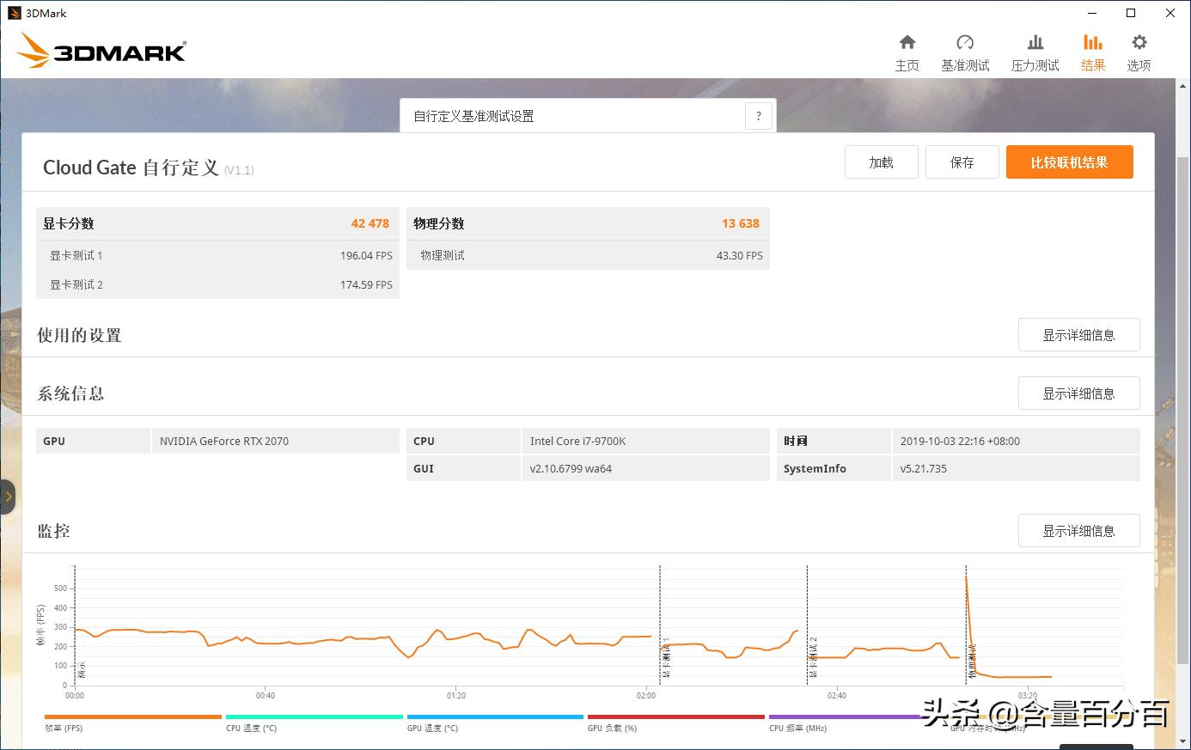Expand the left side panel arrow
The image size is (1191, 750).
9,497
